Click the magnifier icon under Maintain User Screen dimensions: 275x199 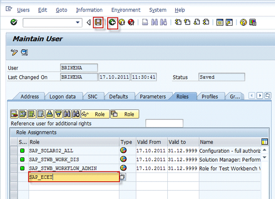click(24, 52)
